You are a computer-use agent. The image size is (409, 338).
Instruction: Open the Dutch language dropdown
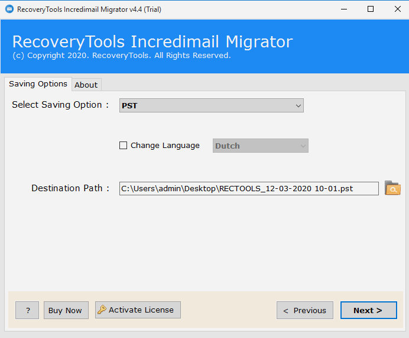(x=260, y=146)
